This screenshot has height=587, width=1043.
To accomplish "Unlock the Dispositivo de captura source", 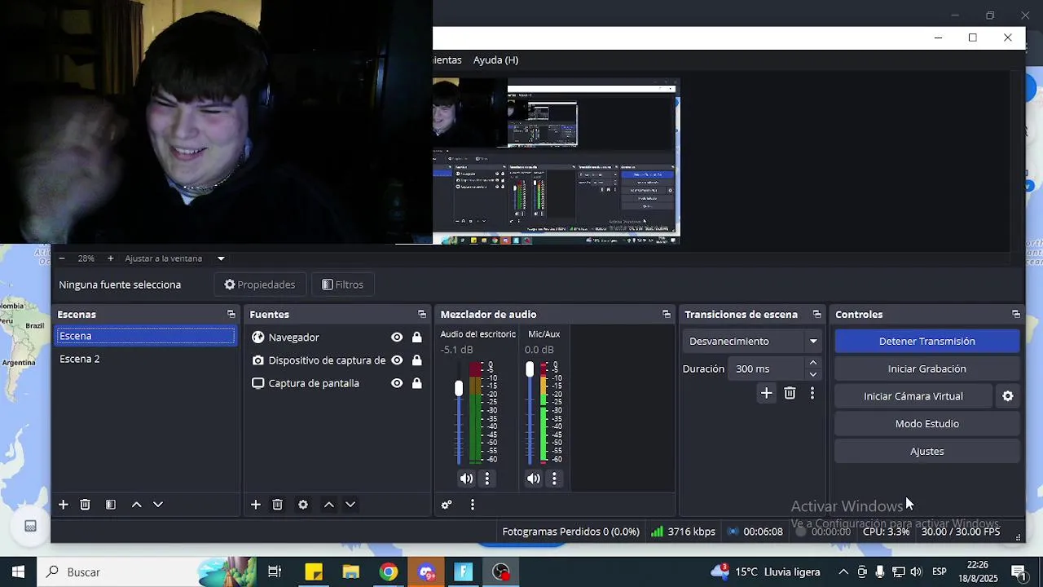I will coord(417,360).
